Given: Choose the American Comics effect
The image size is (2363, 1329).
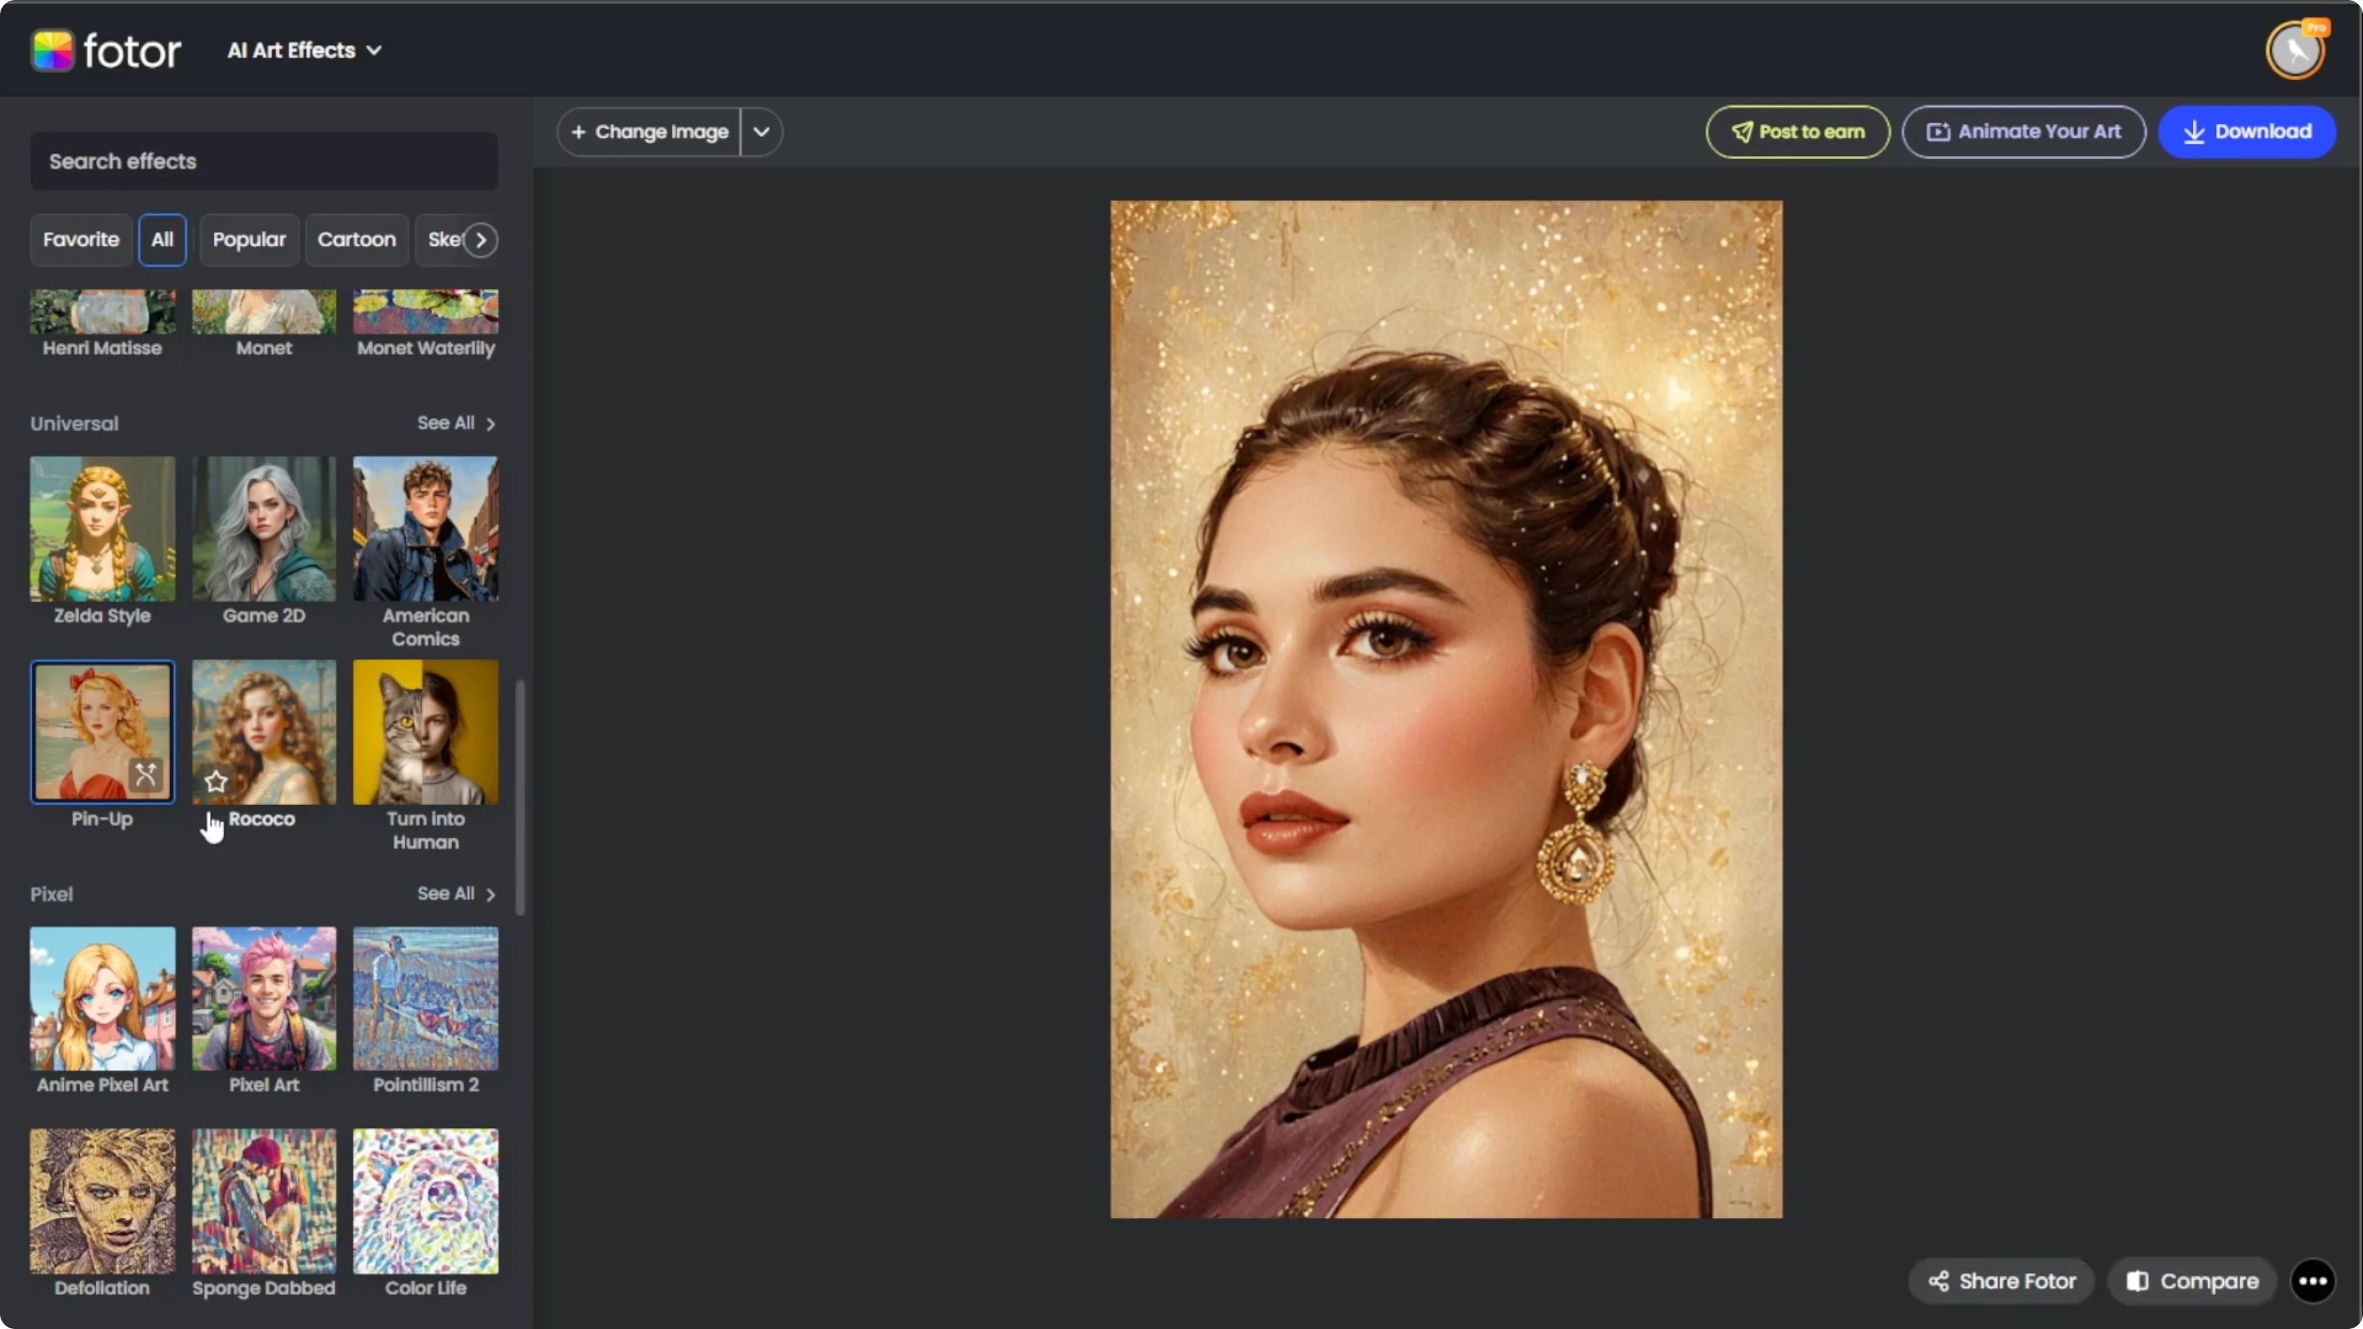Looking at the screenshot, I should (x=426, y=529).
